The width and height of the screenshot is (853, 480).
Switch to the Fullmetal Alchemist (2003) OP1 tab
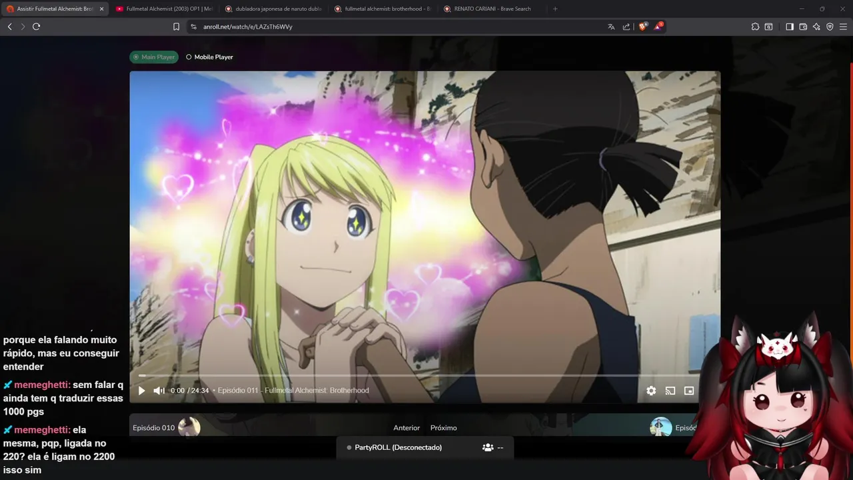164,9
